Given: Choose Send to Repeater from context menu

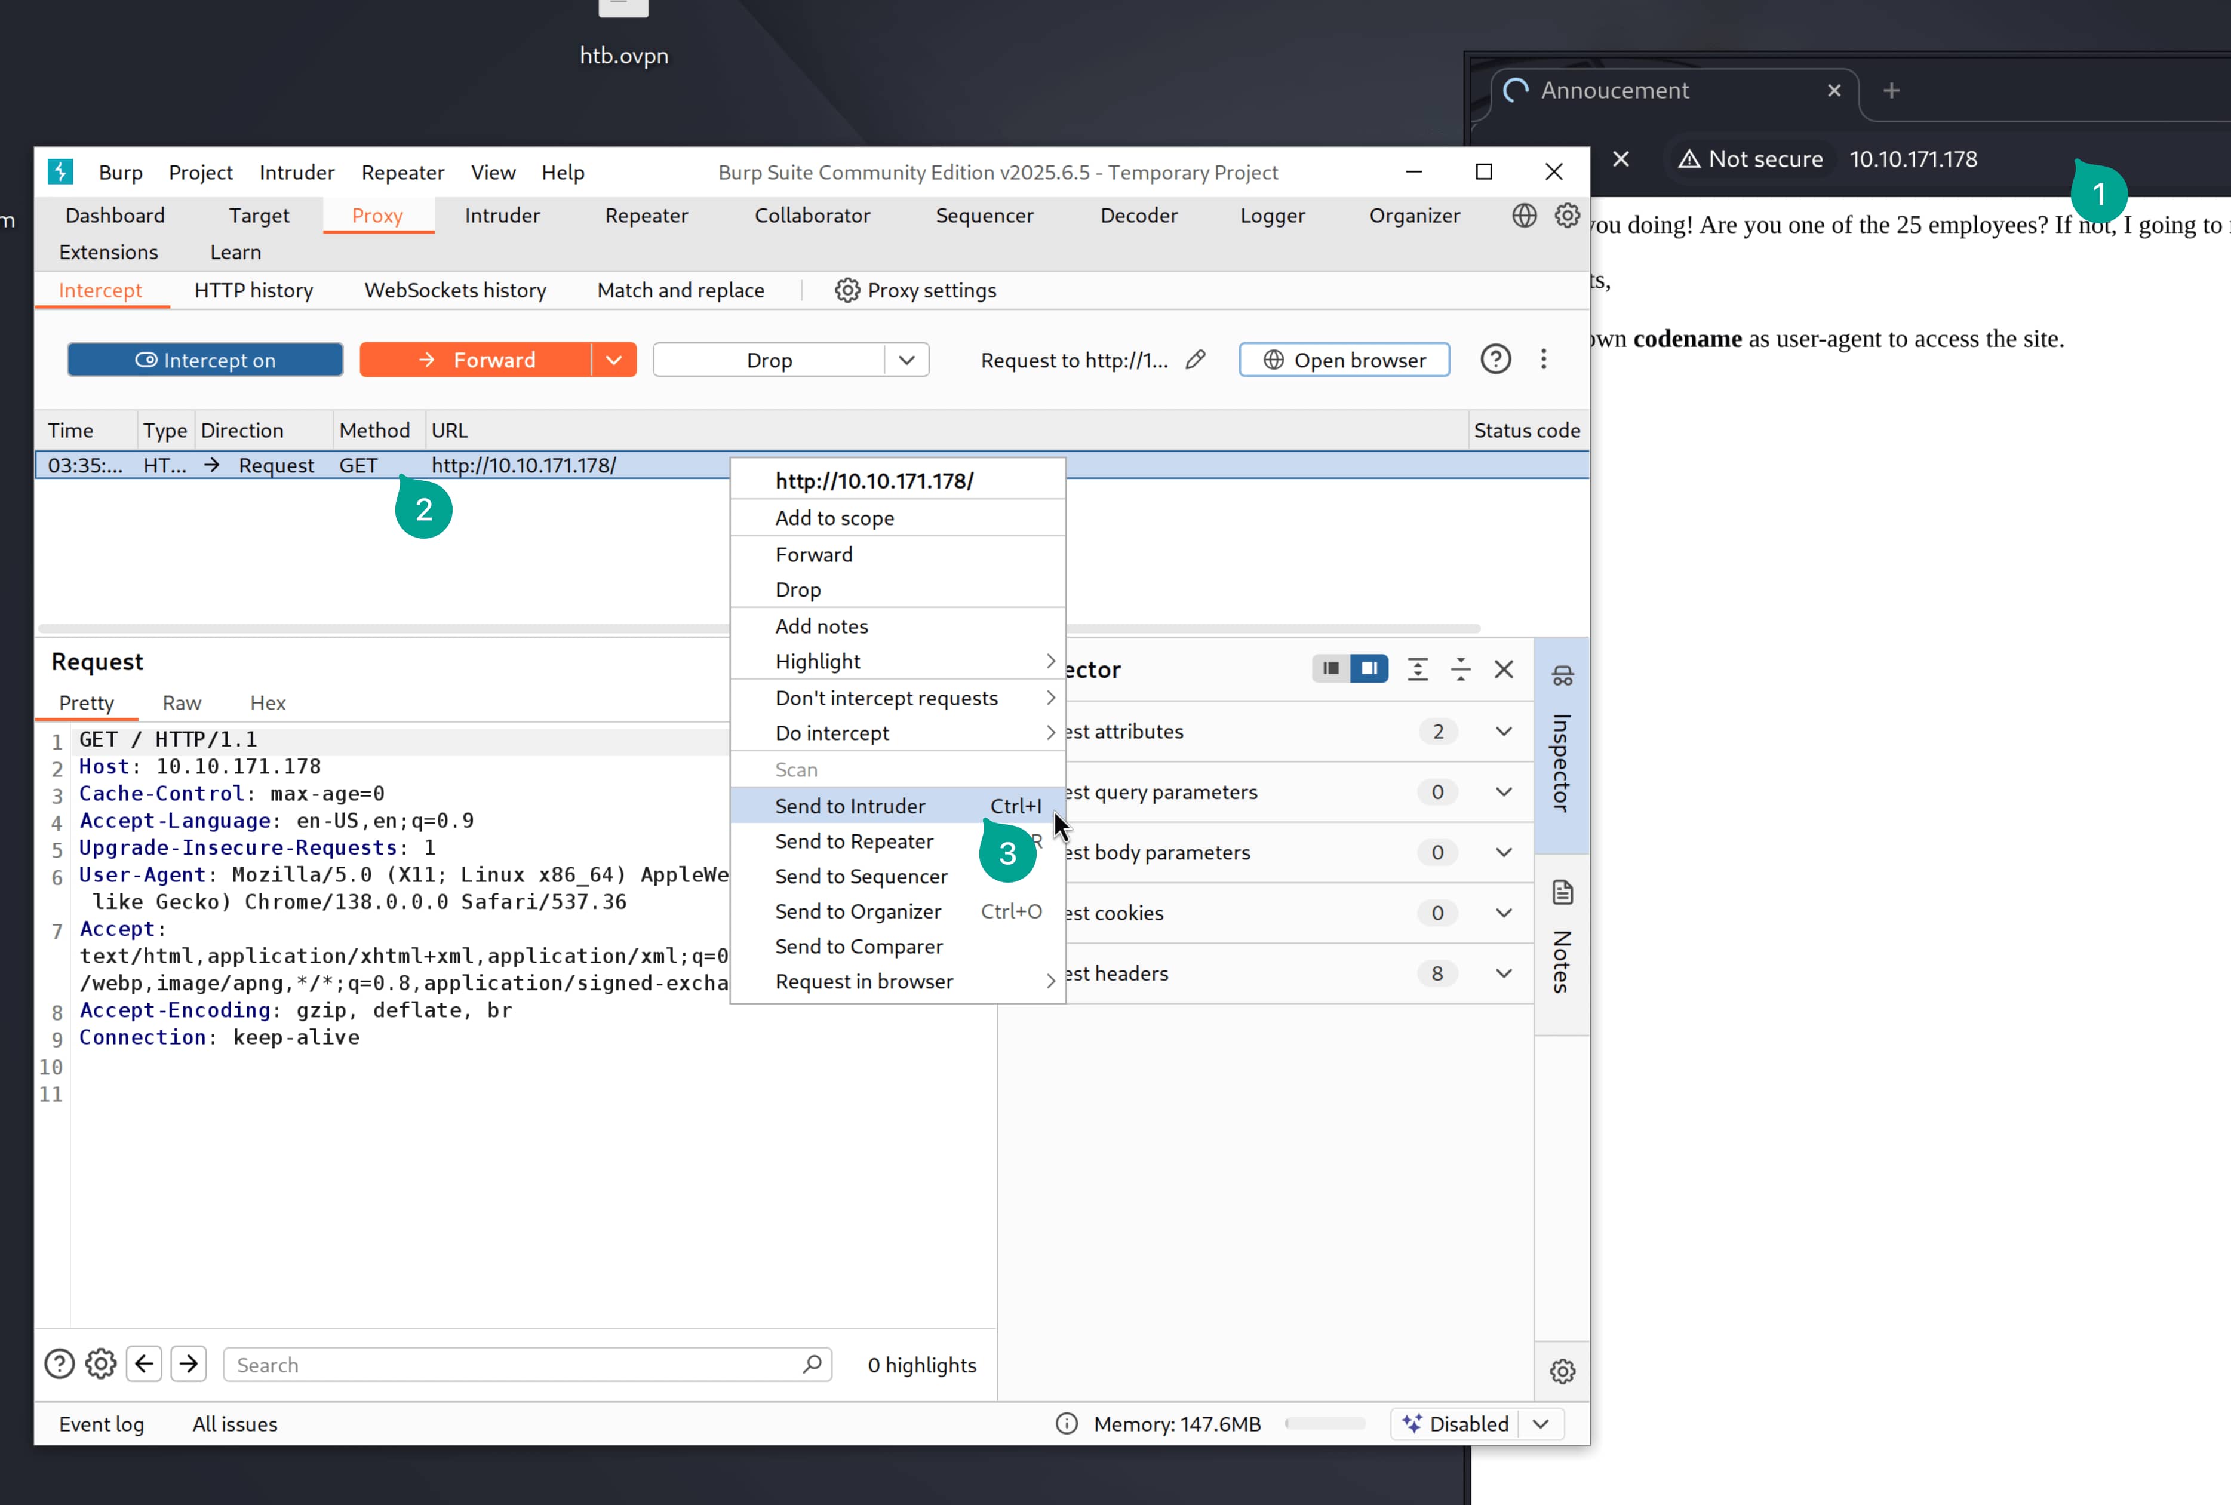Looking at the screenshot, I should click(x=854, y=841).
